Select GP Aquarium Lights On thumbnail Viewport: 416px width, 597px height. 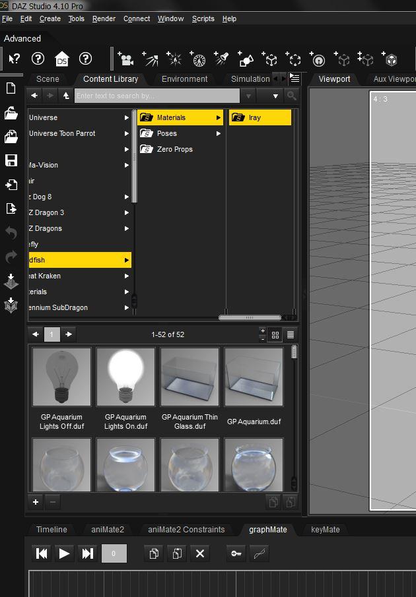point(125,377)
